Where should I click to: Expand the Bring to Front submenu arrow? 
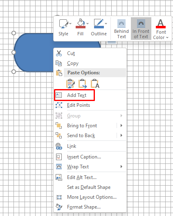[x=121, y=126]
